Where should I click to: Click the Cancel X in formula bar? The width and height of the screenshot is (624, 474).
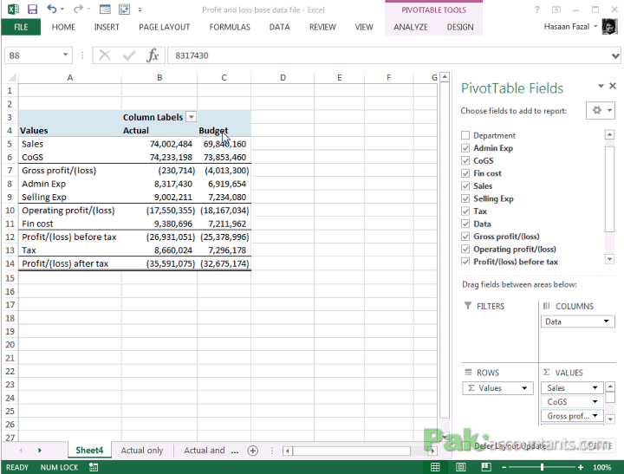coord(105,55)
